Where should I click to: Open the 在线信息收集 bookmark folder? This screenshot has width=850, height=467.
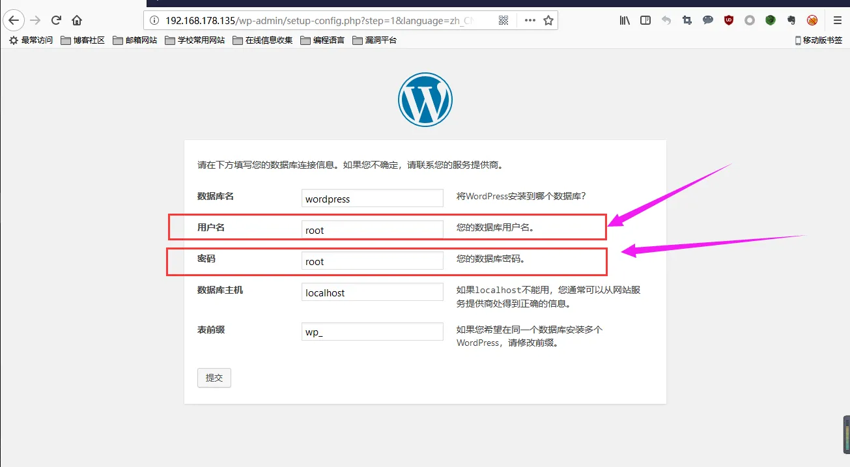tap(262, 40)
